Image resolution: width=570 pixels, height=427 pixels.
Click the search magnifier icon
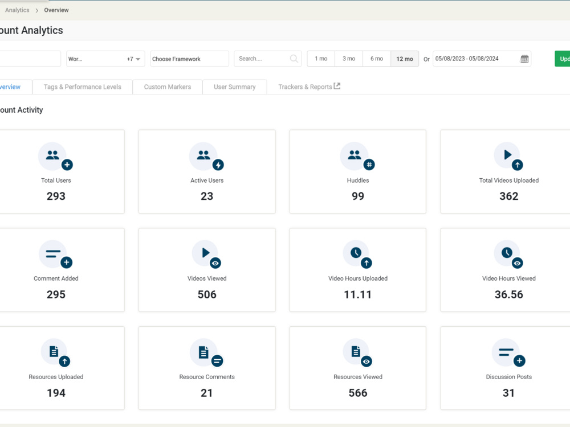(x=294, y=59)
